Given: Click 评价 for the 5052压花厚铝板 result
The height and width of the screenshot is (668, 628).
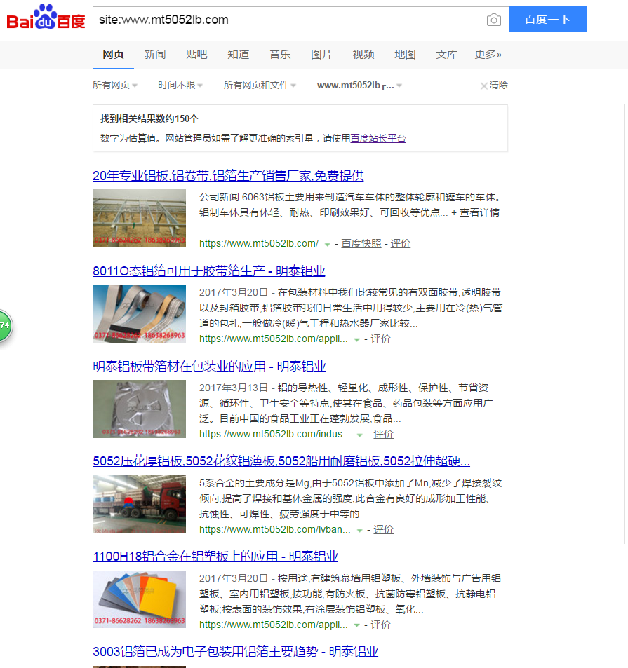Looking at the screenshot, I should click(x=383, y=529).
